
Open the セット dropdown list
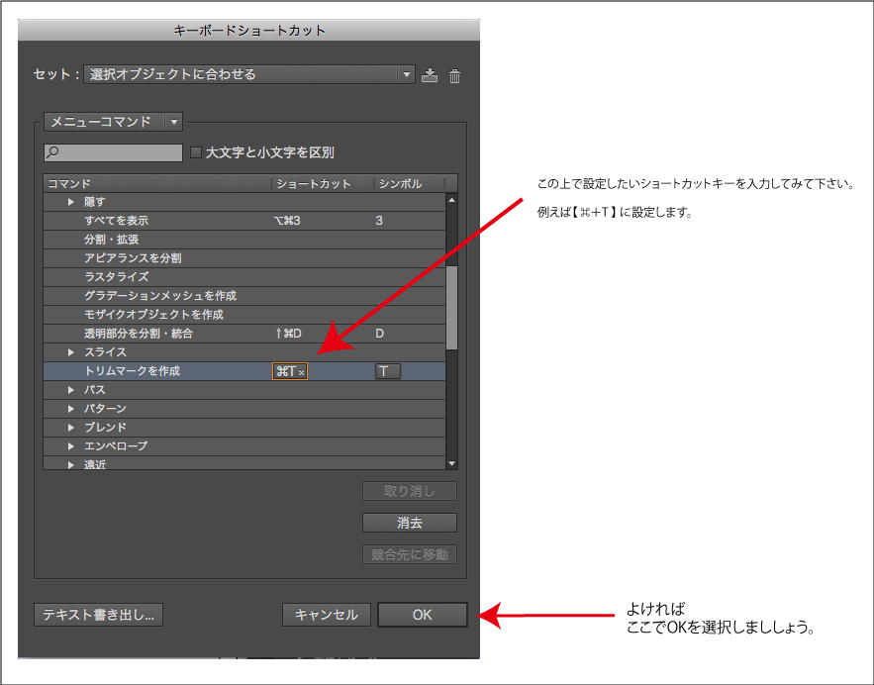point(406,75)
